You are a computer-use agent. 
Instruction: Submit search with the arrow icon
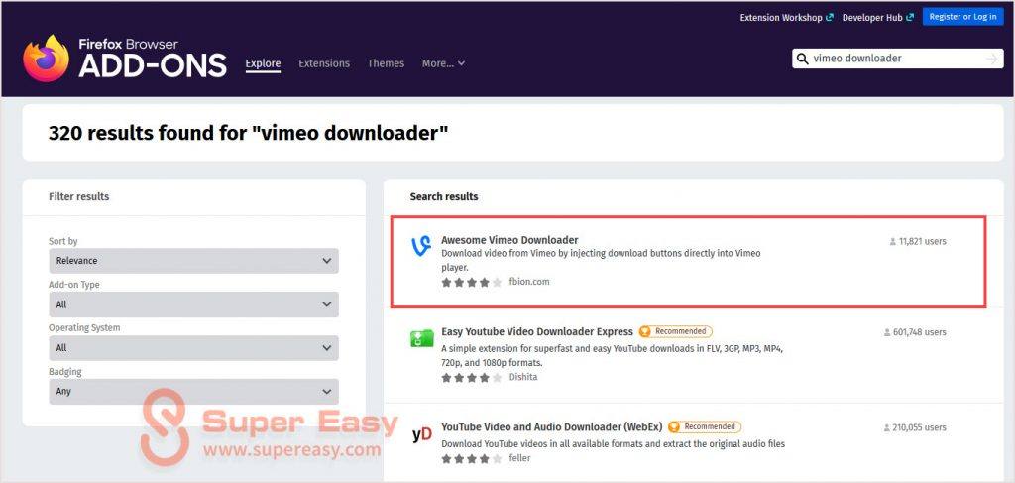point(991,59)
